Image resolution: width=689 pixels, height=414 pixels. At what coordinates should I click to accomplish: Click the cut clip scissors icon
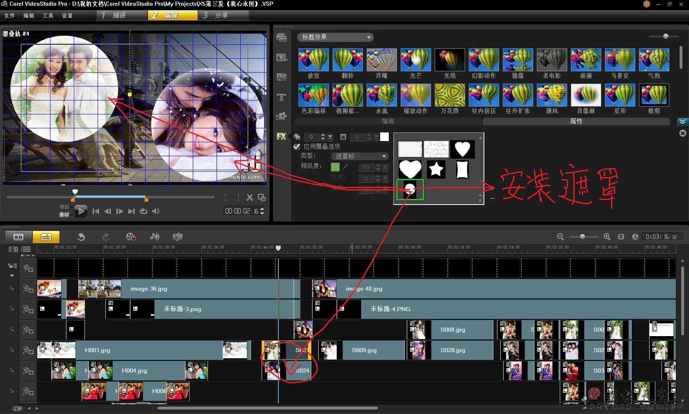pyautogui.click(x=249, y=198)
